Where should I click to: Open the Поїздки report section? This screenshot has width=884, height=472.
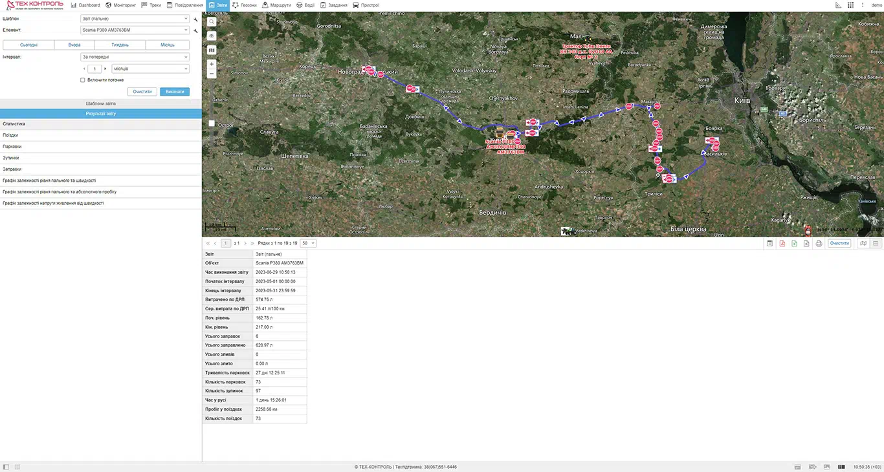(101, 135)
